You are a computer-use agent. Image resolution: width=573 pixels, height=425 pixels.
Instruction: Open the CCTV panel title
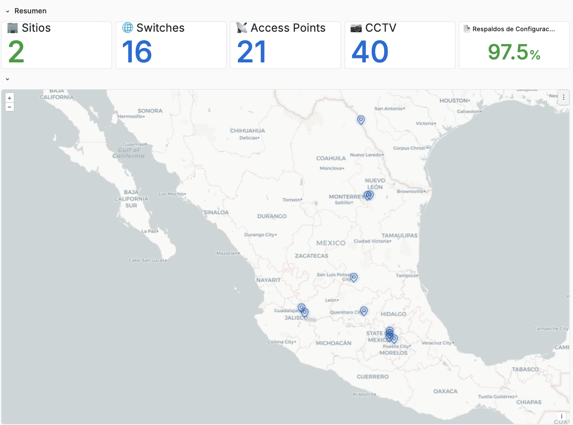click(x=381, y=28)
